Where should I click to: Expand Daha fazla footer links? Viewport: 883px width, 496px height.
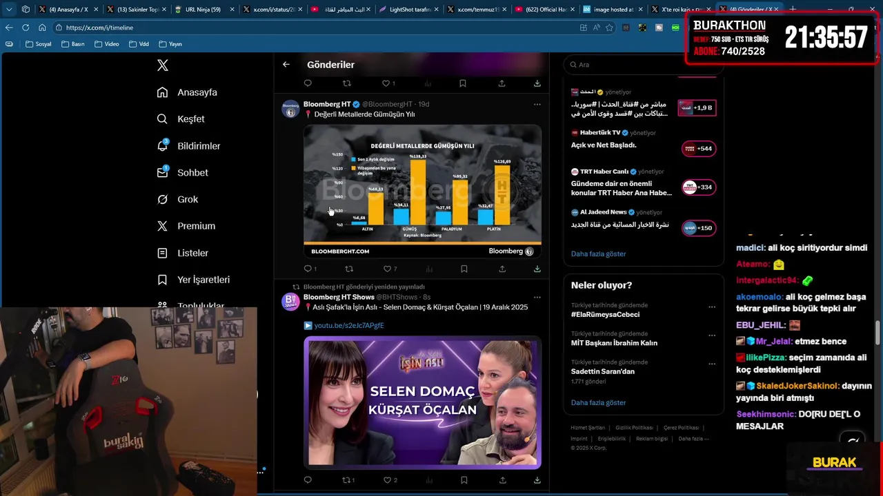693,439
